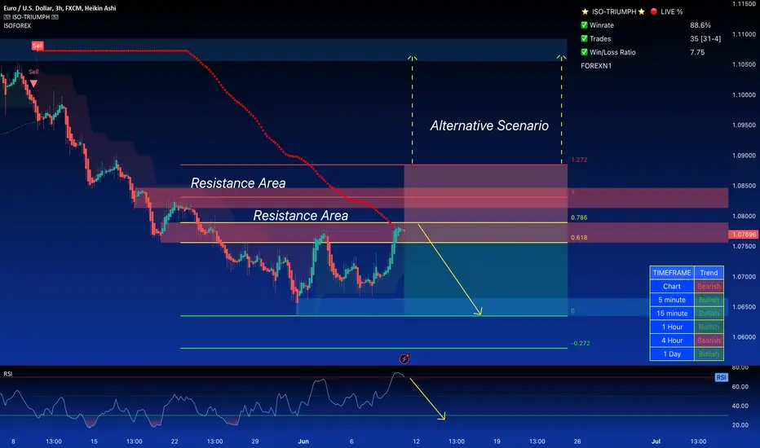
Task: Click the green checkmark beside Trades
Action: coord(584,38)
